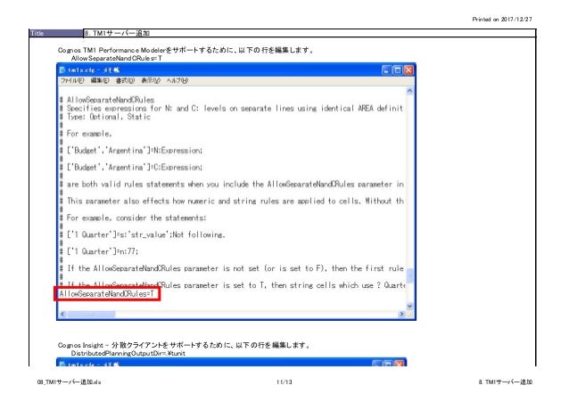Click the 'This parameter also effects' line
The width and height of the screenshot is (569, 402).
point(232,201)
